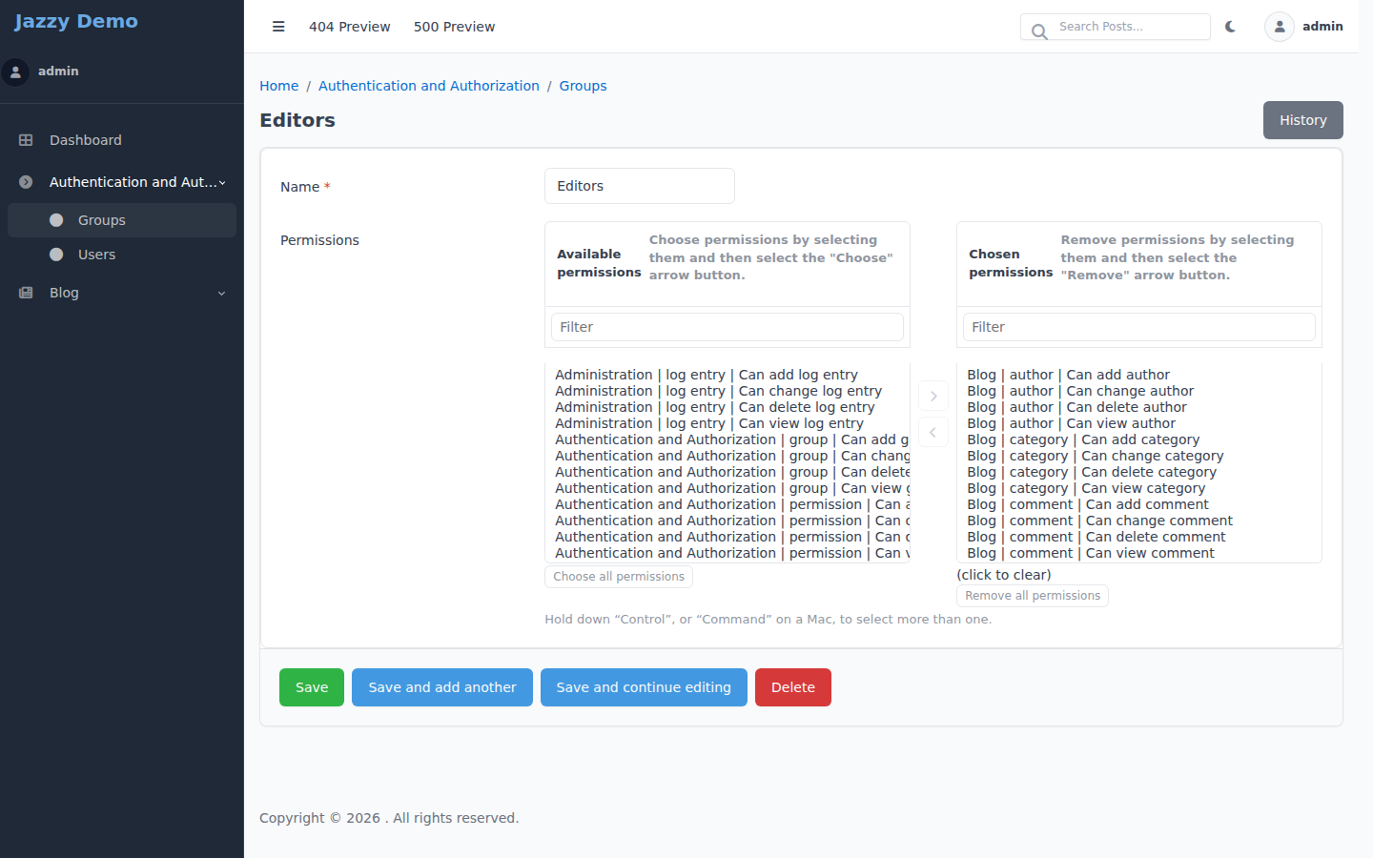Click the Blog newspaper icon
Screen dimensions: 1373x858
click(26, 293)
